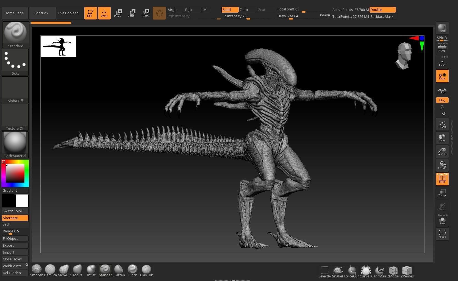Open the Dots stroke picker
458x281 pixels.
[15, 62]
